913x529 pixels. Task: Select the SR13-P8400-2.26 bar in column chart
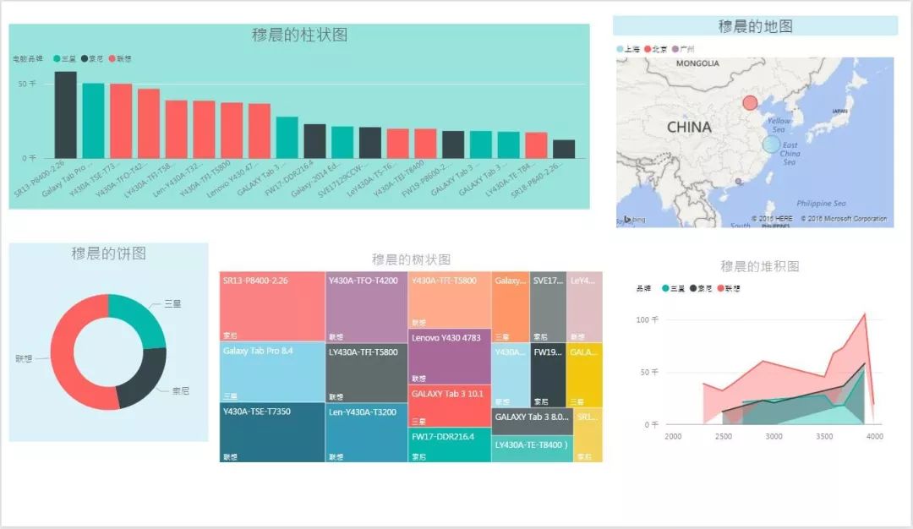[x=66, y=115]
